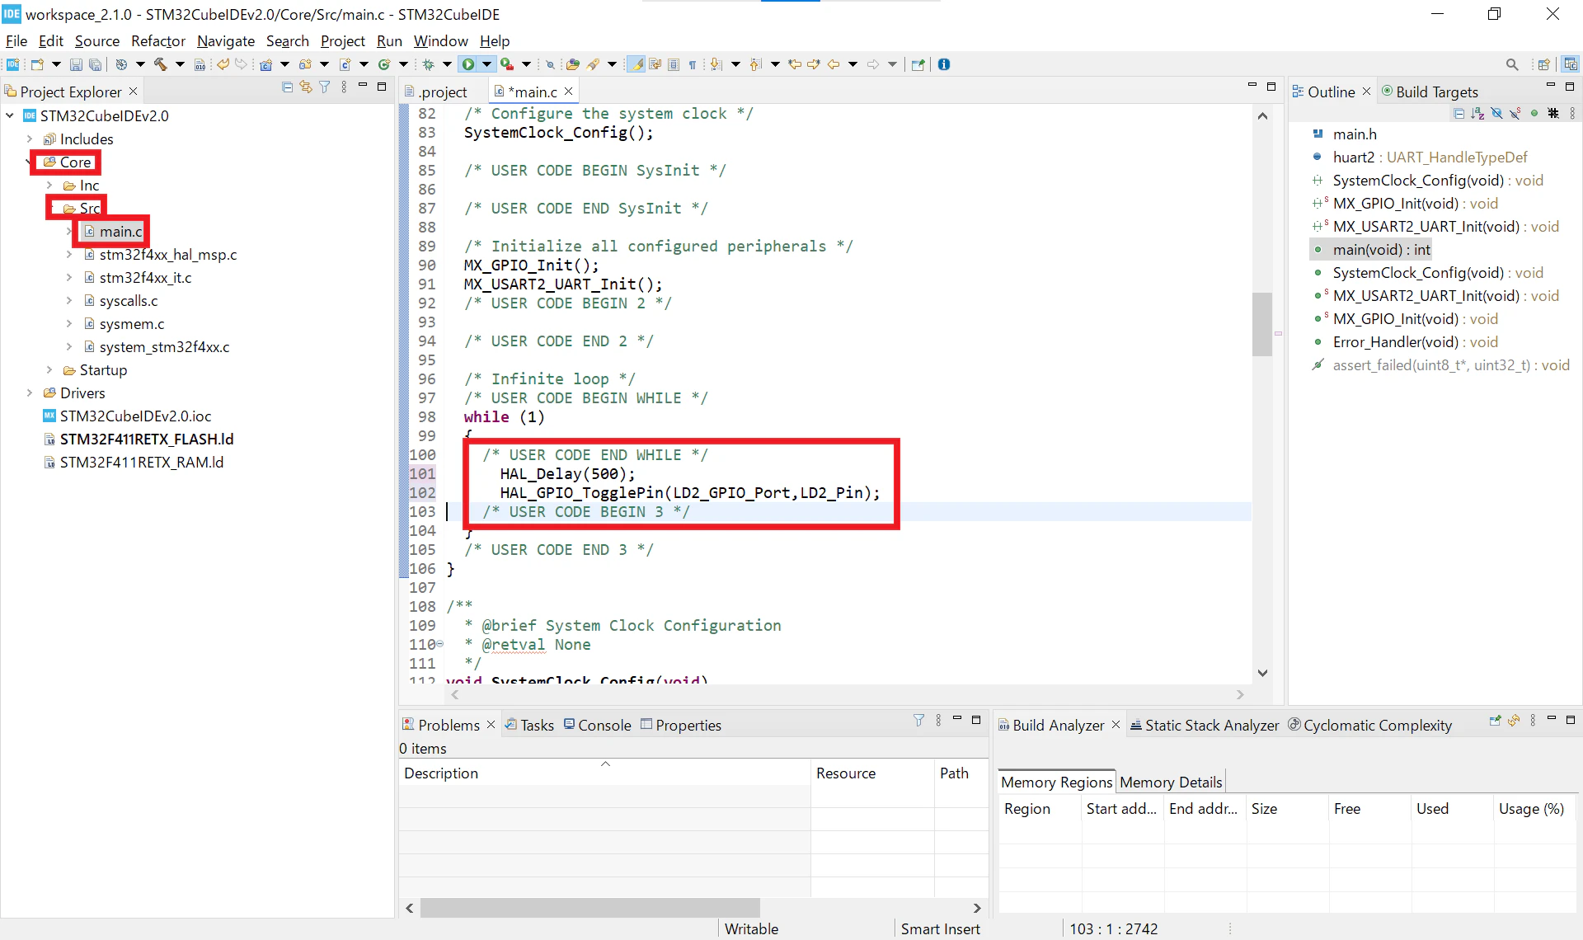Viewport: 1583px width, 940px height.
Task: Toggle Hide Inactive Elements in Outline
Action: [x=1553, y=113]
